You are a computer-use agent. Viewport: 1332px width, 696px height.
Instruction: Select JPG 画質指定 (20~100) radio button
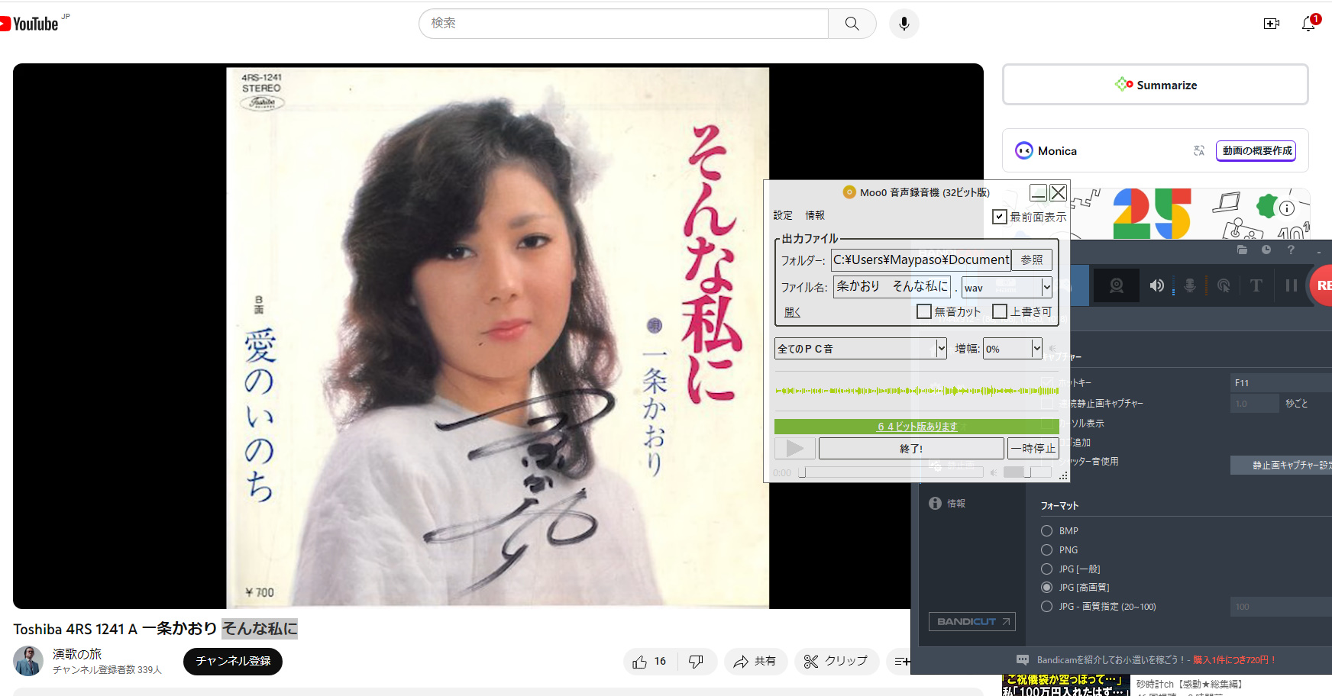[1046, 606]
